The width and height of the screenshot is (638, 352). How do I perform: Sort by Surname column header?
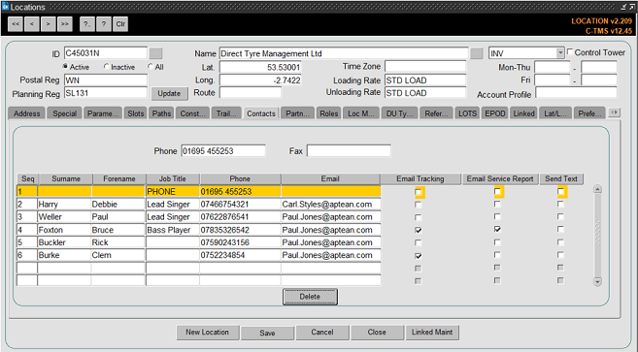[x=65, y=178]
